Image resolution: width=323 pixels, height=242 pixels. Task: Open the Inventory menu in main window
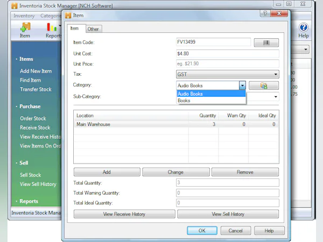click(24, 16)
